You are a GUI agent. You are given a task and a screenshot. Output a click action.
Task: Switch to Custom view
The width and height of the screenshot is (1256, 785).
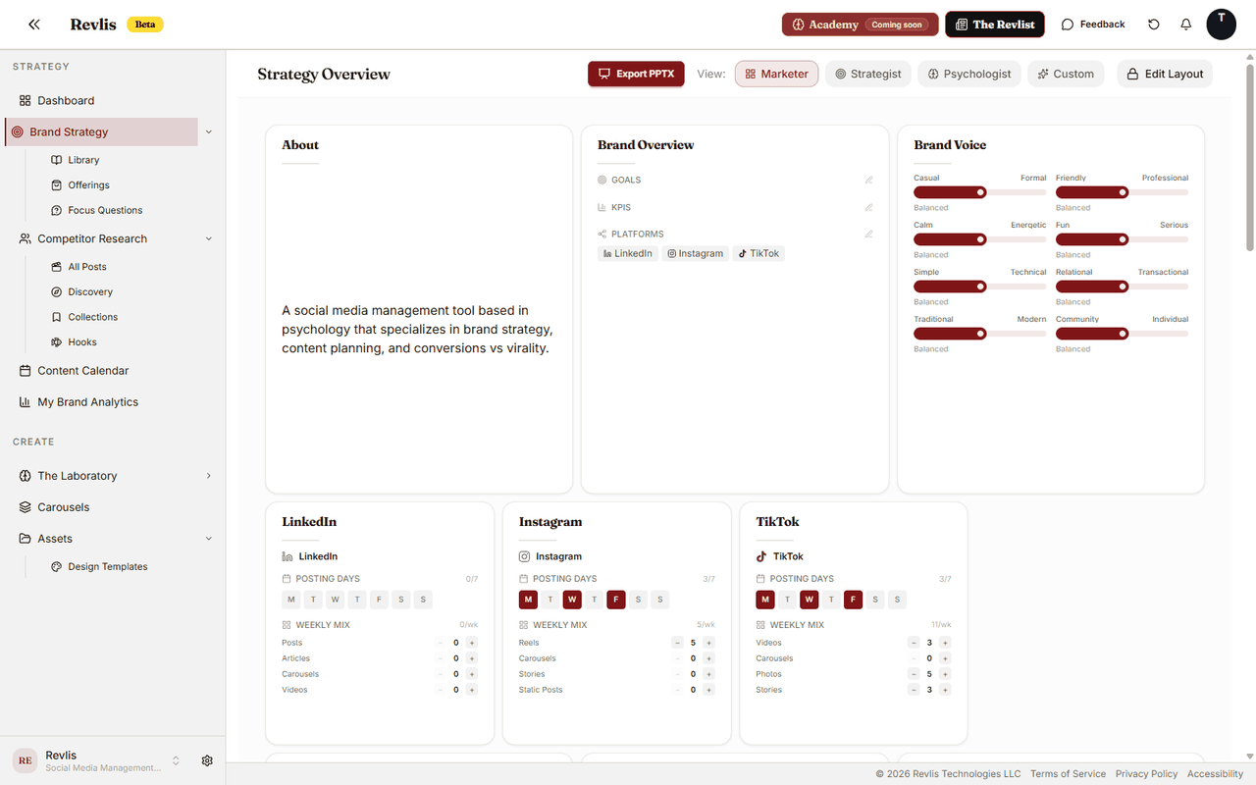pos(1066,74)
